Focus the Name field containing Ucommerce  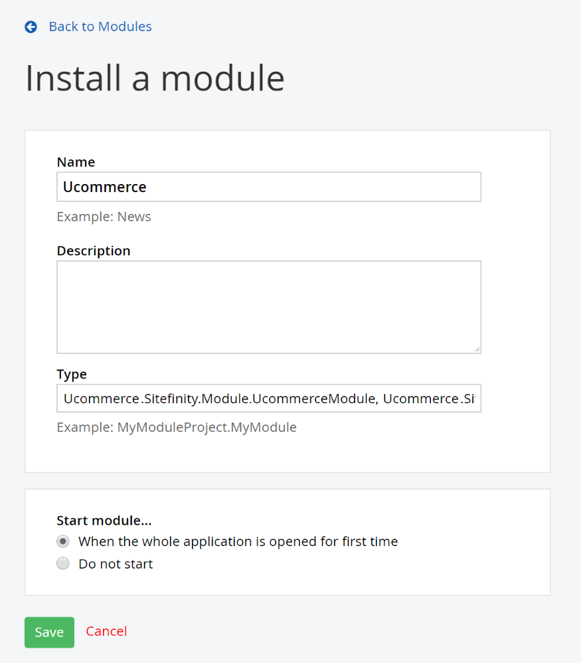(x=269, y=187)
